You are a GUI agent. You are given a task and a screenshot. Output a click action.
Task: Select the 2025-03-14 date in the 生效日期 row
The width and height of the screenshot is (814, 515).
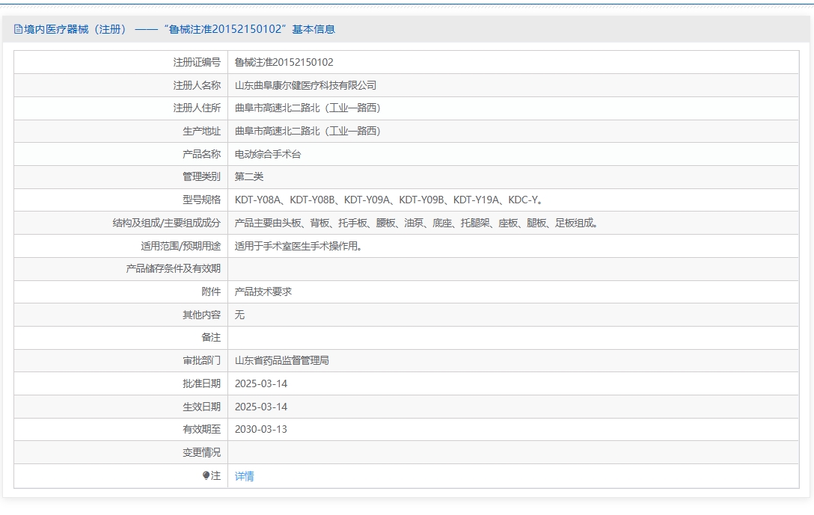point(260,407)
